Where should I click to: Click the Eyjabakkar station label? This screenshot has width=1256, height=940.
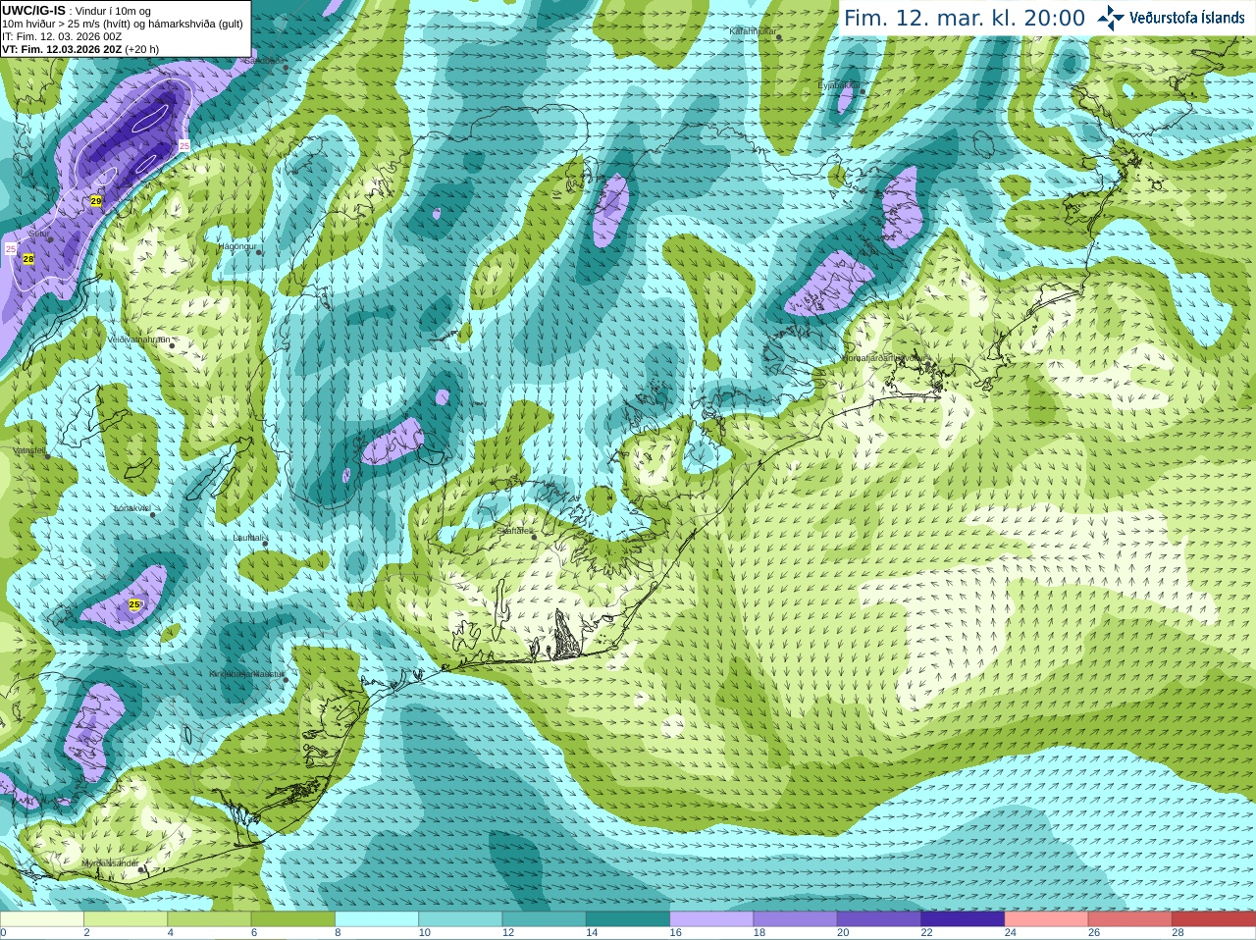(x=839, y=85)
